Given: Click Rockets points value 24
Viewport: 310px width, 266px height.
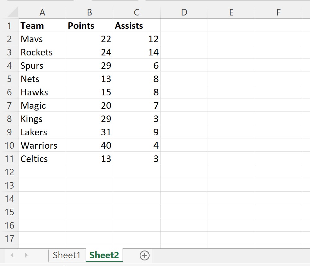Looking at the screenshot, I should click(x=90, y=52).
